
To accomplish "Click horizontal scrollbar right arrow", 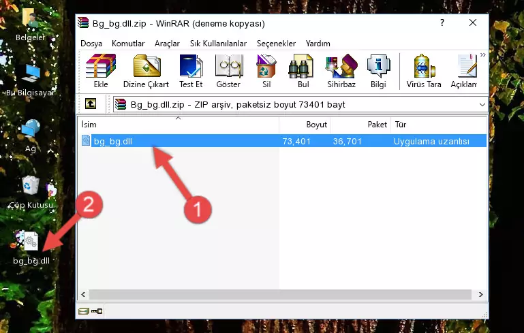I will tap(480, 294).
